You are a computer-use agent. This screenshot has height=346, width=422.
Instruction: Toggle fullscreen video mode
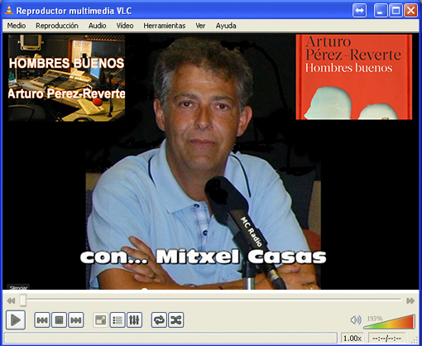point(100,320)
